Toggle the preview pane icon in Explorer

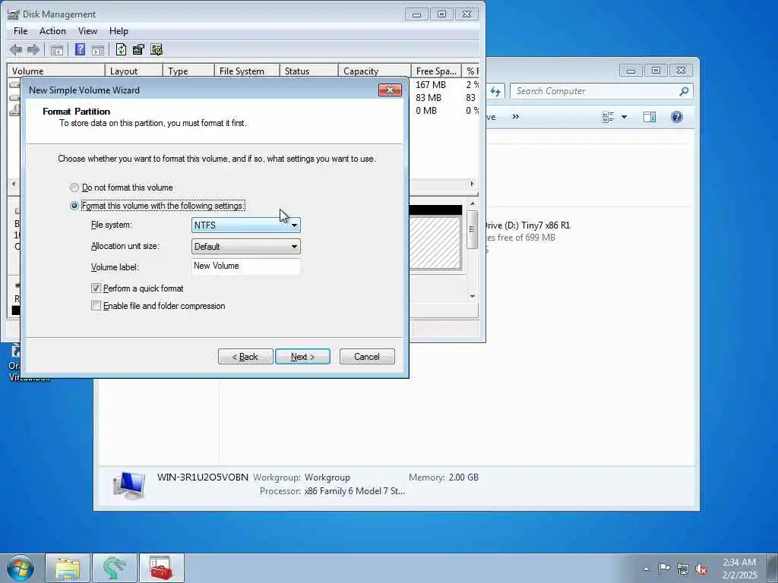(650, 117)
